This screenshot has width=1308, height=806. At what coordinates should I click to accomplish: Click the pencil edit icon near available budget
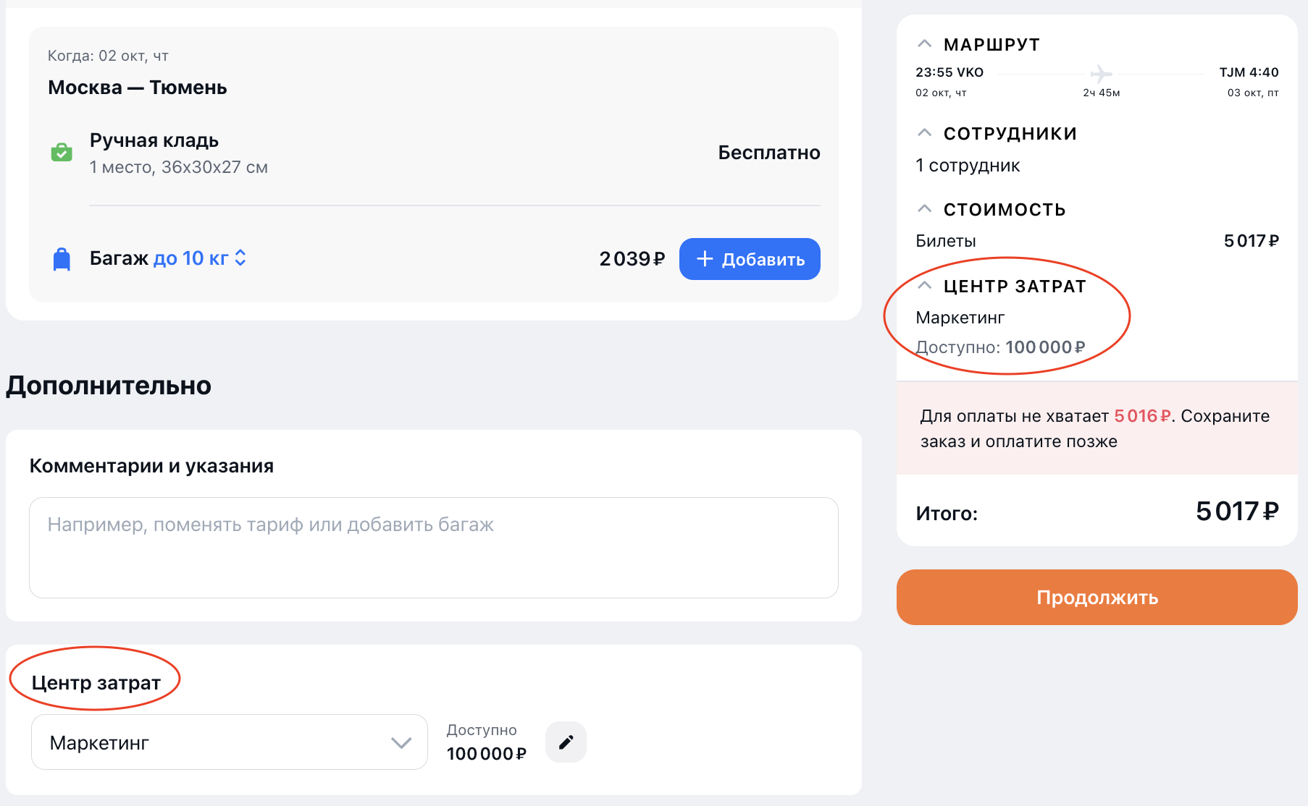pyautogui.click(x=566, y=742)
